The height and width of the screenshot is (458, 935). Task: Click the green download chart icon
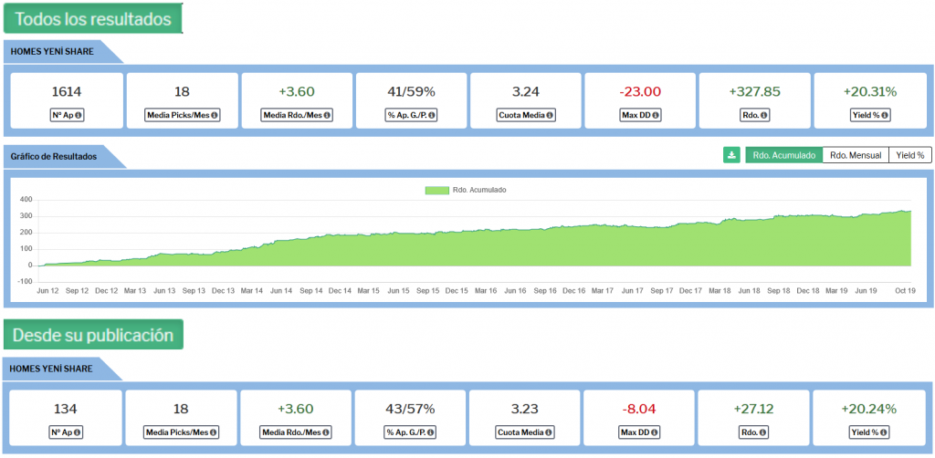pyautogui.click(x=731, y=155)
